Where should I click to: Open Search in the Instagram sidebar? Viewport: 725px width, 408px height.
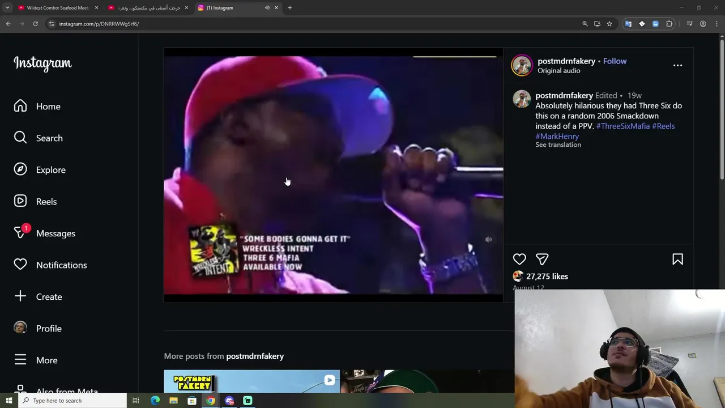click(x=38, y=138)
